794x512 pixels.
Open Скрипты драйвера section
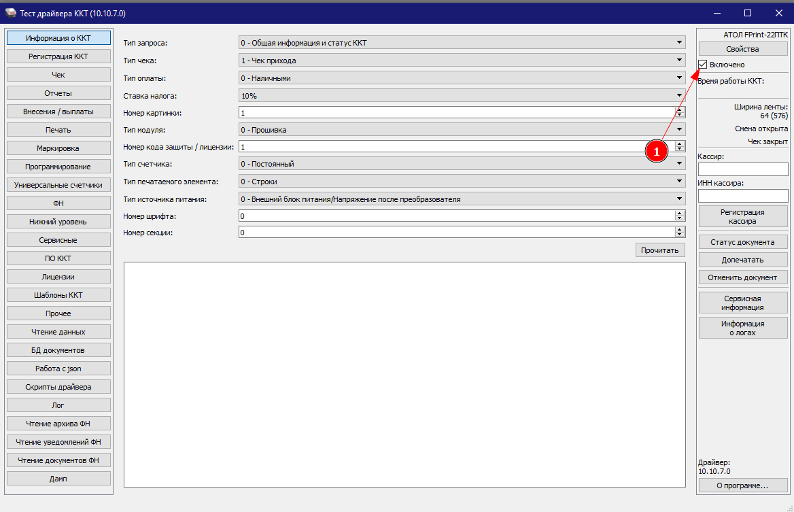[58, 387]
